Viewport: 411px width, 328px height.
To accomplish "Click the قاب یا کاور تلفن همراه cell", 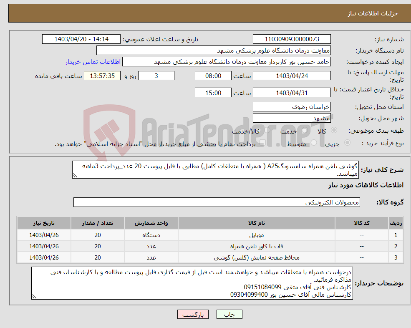I will click(256, 246).
